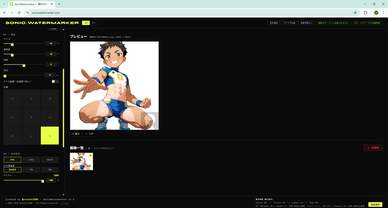
Task: Click 枚数制限なし badge in header
Action: 307,23
